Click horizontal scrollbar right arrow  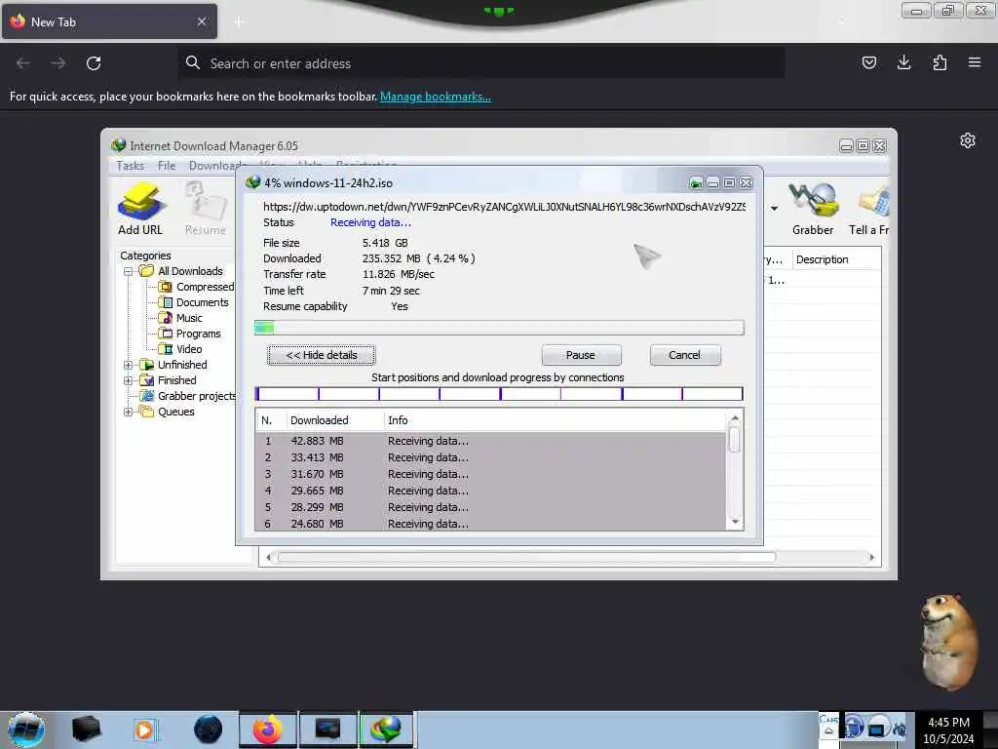pyautogui.click(x=871, y=557)
